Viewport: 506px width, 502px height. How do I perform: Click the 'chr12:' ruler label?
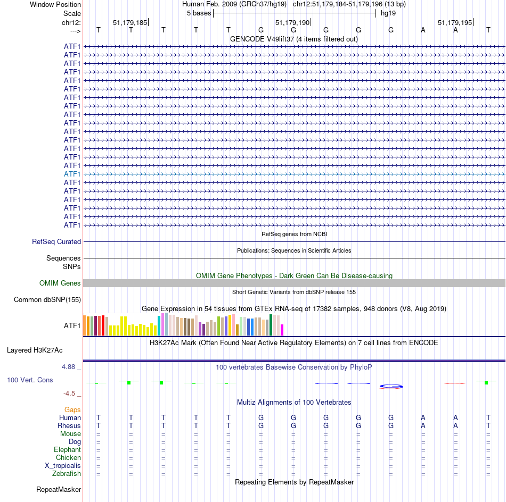[71, 22]
